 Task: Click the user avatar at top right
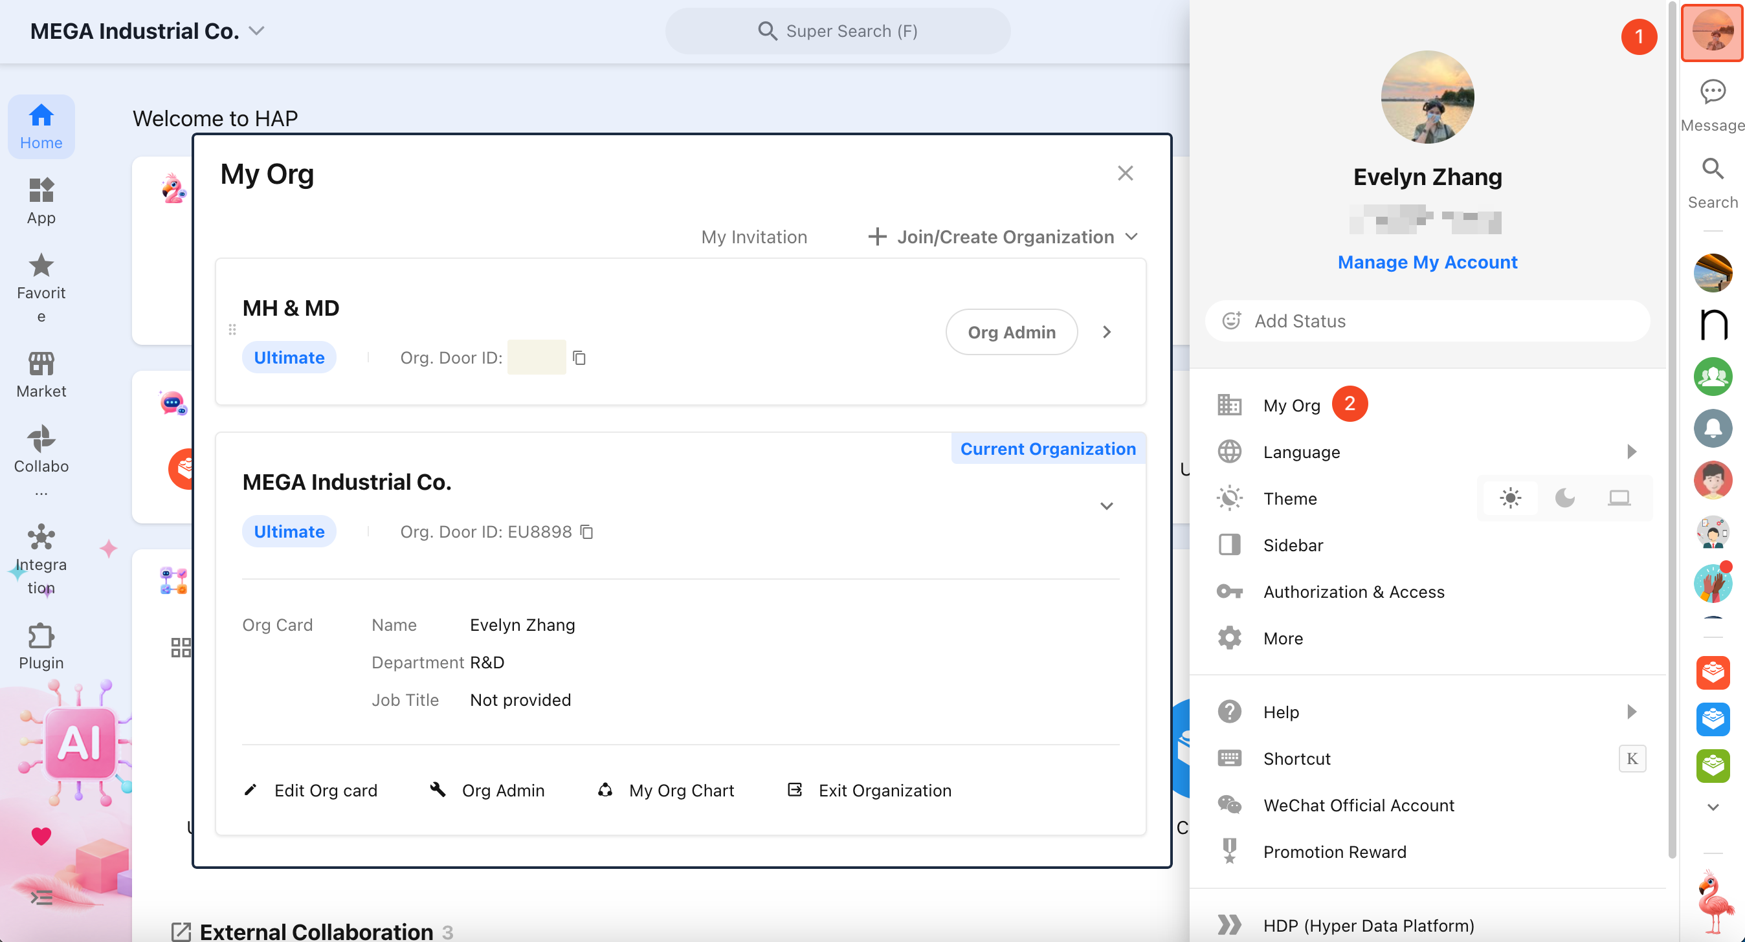click(1713, 31)
